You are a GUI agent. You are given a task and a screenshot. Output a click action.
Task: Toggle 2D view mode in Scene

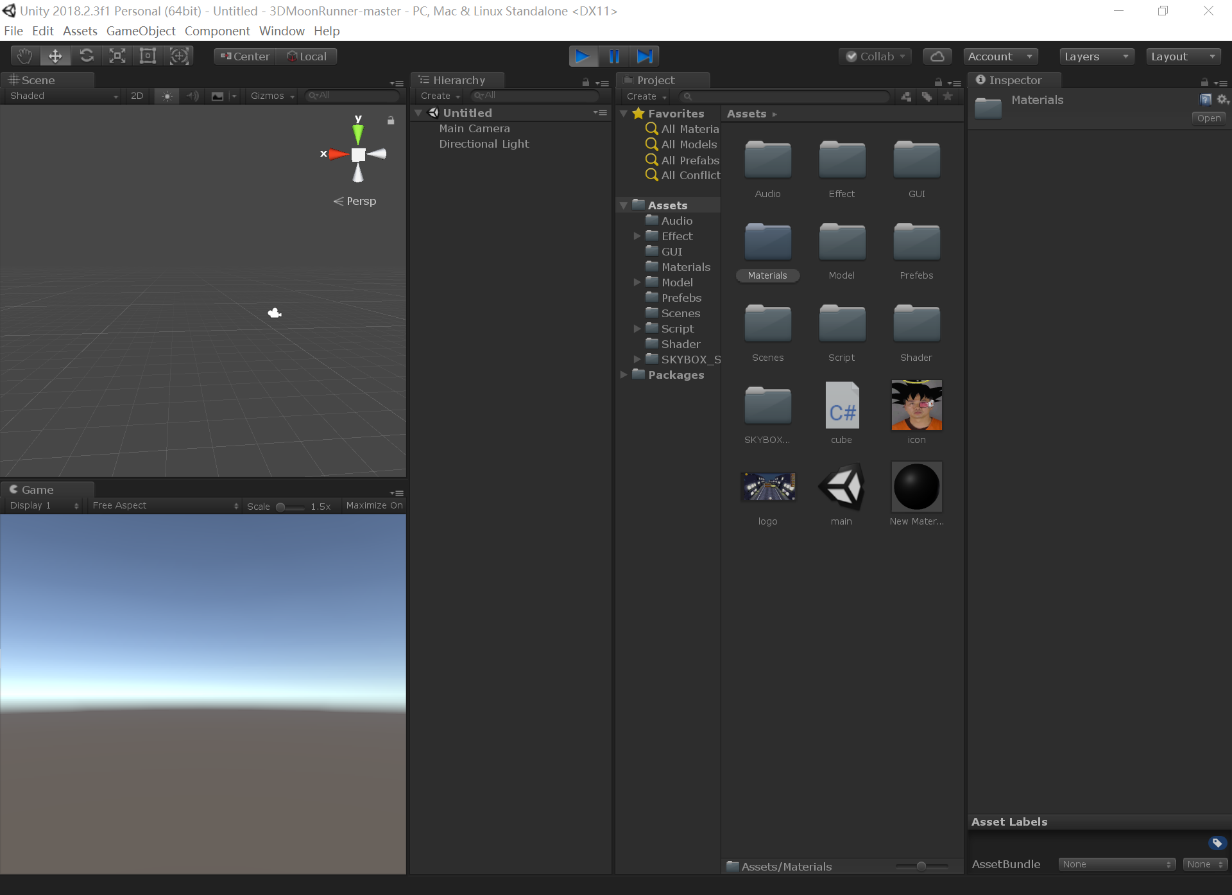click(x=137, y=96)
